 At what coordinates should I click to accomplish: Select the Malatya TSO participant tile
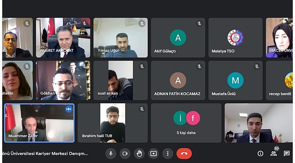[x=236, y=38]
